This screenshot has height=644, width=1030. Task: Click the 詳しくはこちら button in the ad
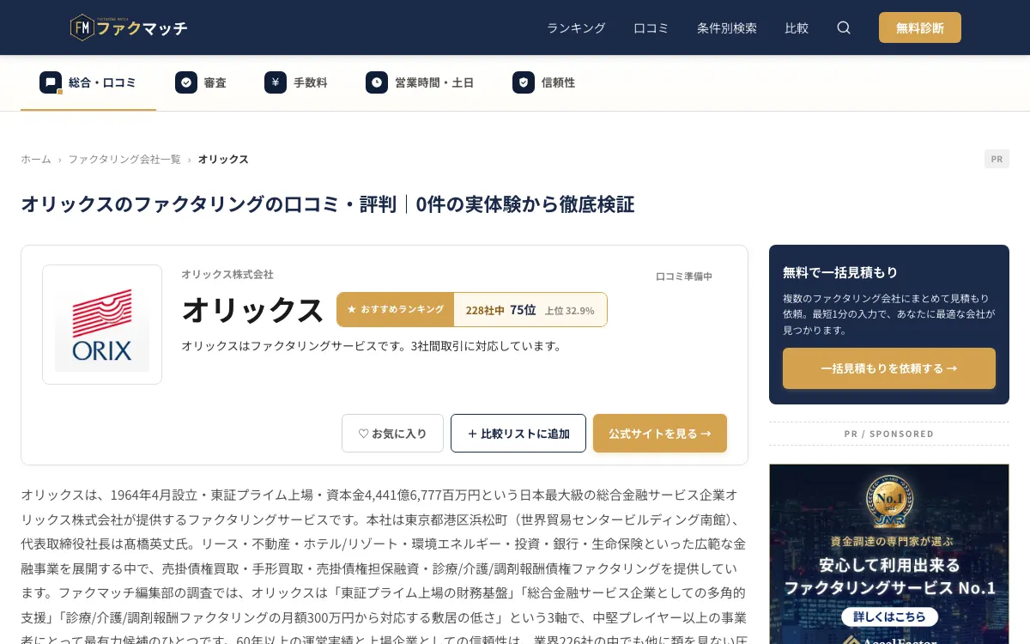pos(889,617)
